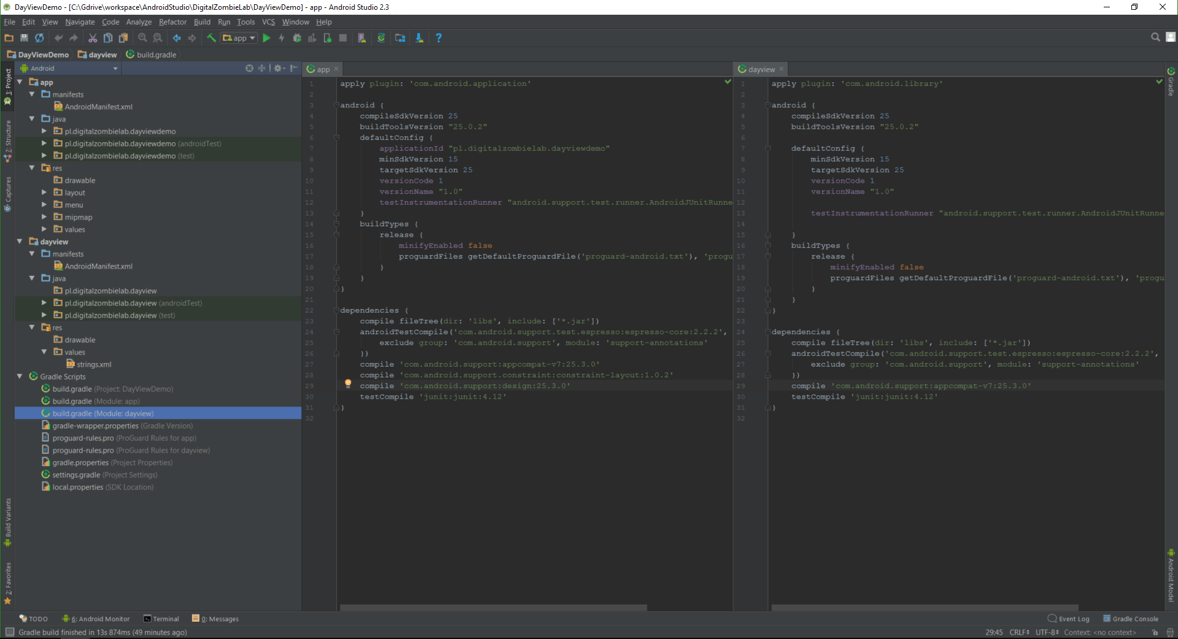Image resolution: width=1178 pixels, height=639 pixels.
Task: Click the intention lightbulb on line 29
Action: [348, 383]
